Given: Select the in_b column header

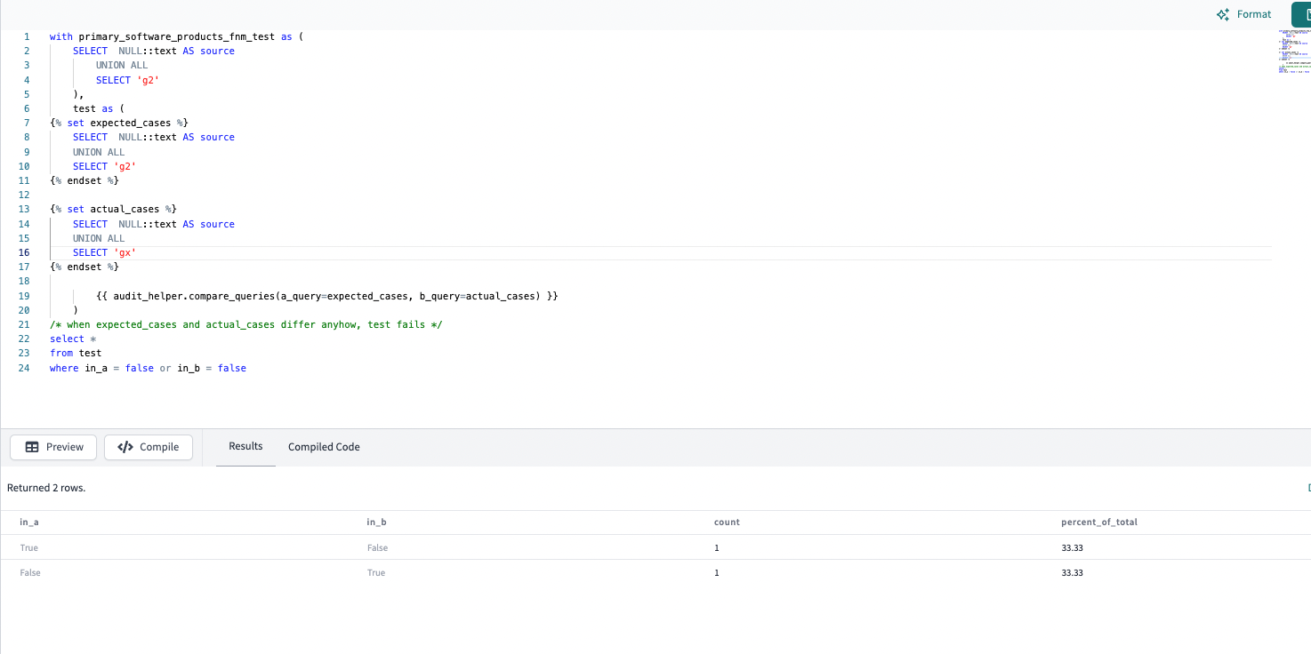Looking at the screenshot, I should coord(376,522).
